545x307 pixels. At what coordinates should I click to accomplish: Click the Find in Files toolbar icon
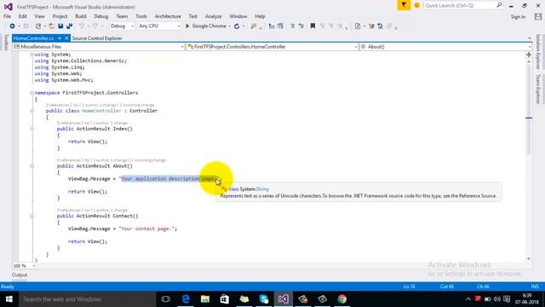[x=254, y=26]
